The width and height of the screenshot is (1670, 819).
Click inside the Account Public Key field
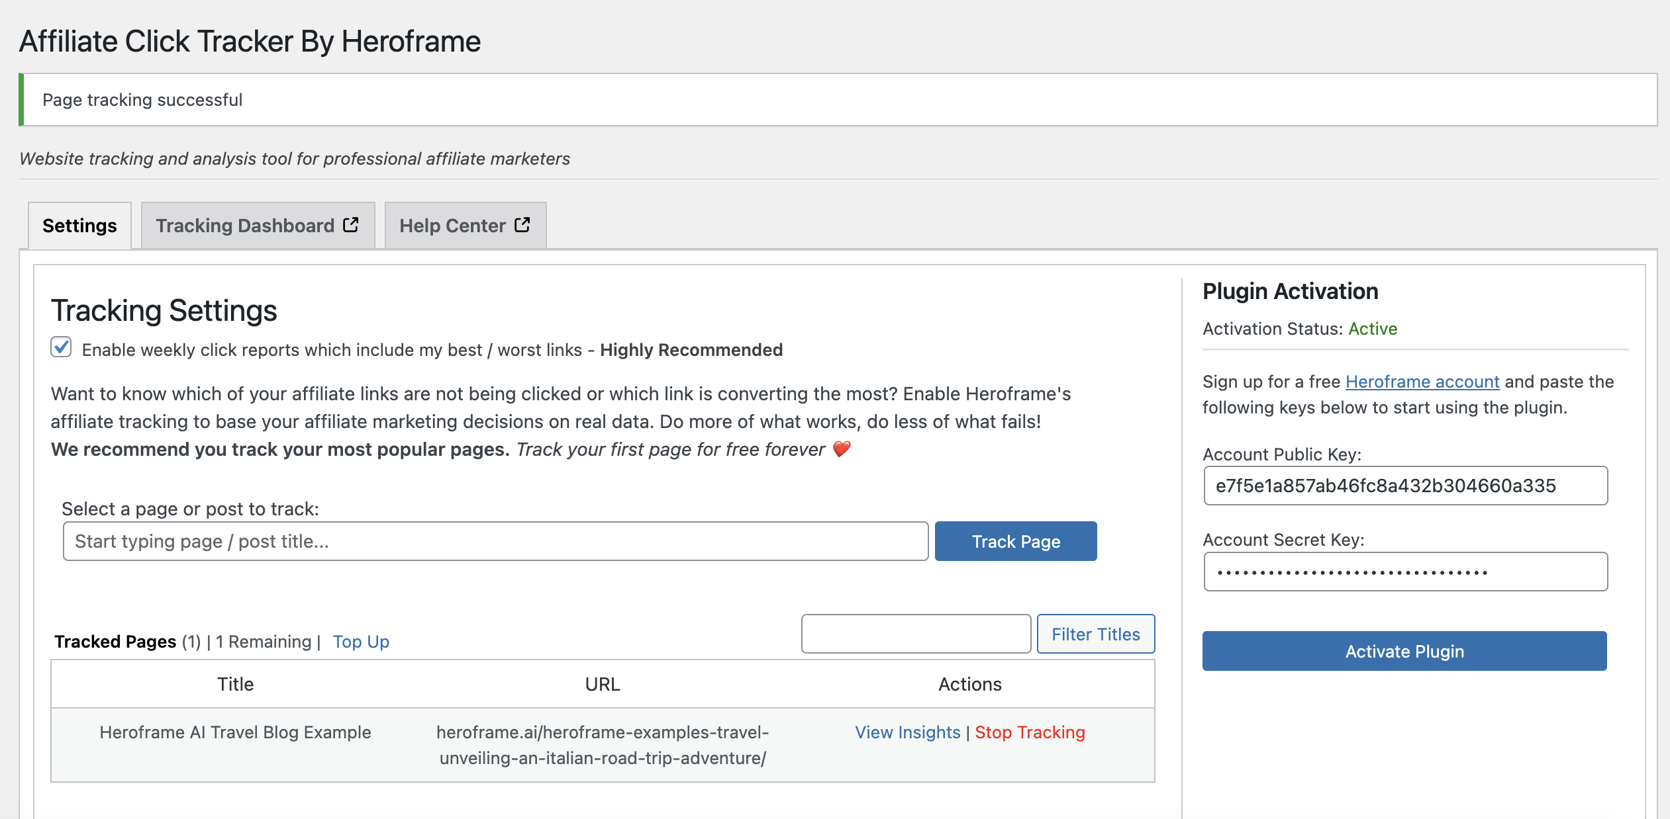tap(1405, 486)
